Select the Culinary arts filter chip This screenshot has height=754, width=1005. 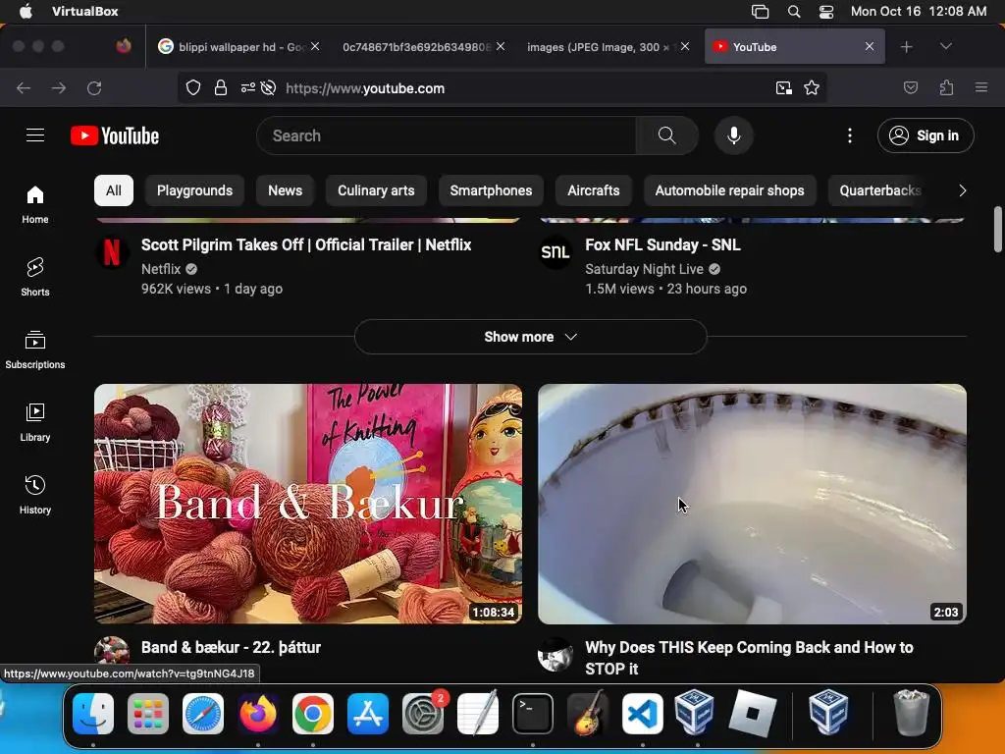(376, 190)
